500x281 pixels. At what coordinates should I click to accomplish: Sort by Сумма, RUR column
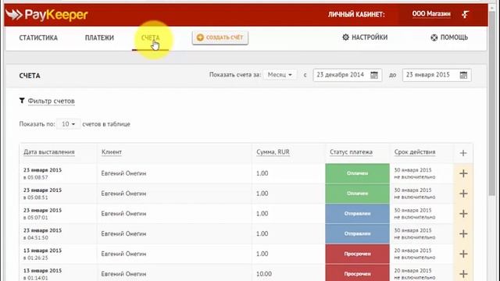click(273, 152)
